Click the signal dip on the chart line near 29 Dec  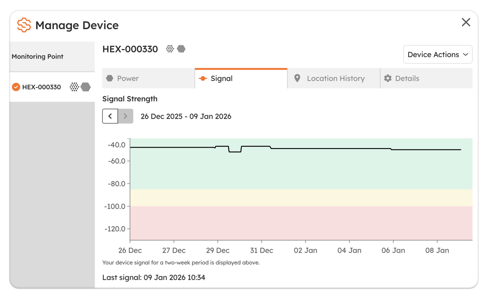(x=235, y=152)
